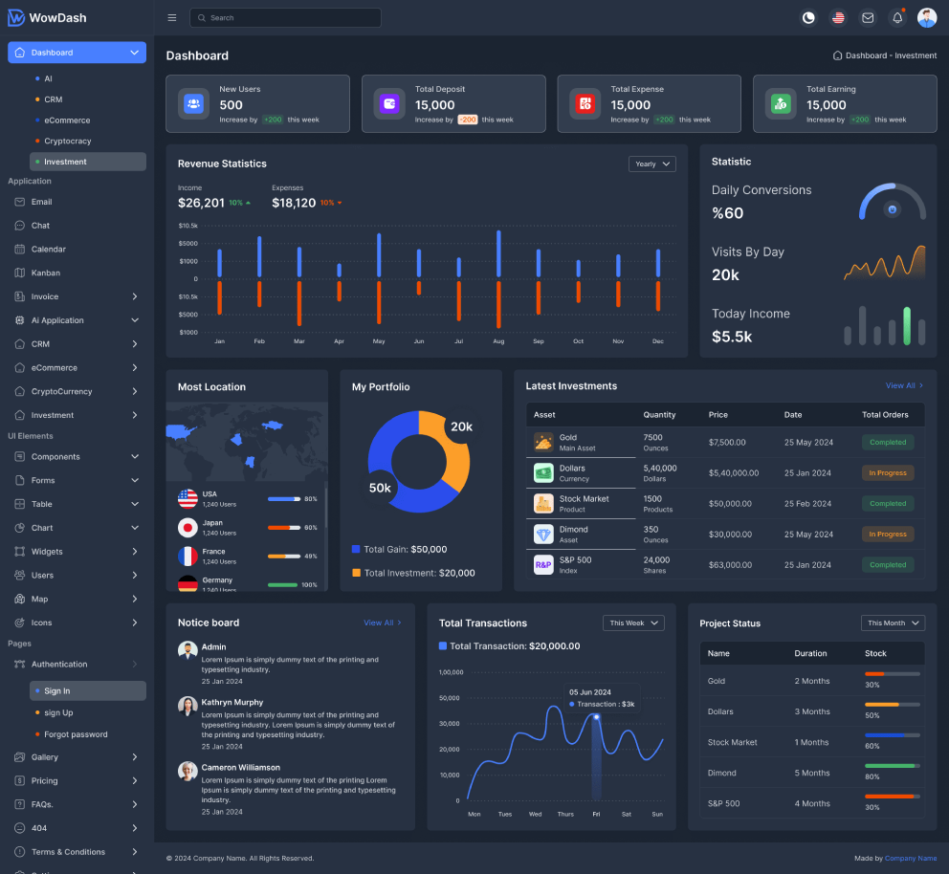
Task: Open the user profile avatar
Action: pyautogui.click(x=927, y=17)
